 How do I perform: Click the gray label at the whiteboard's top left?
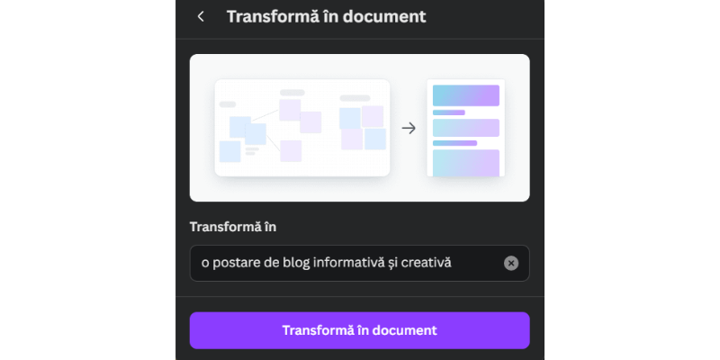click(228, 104)
